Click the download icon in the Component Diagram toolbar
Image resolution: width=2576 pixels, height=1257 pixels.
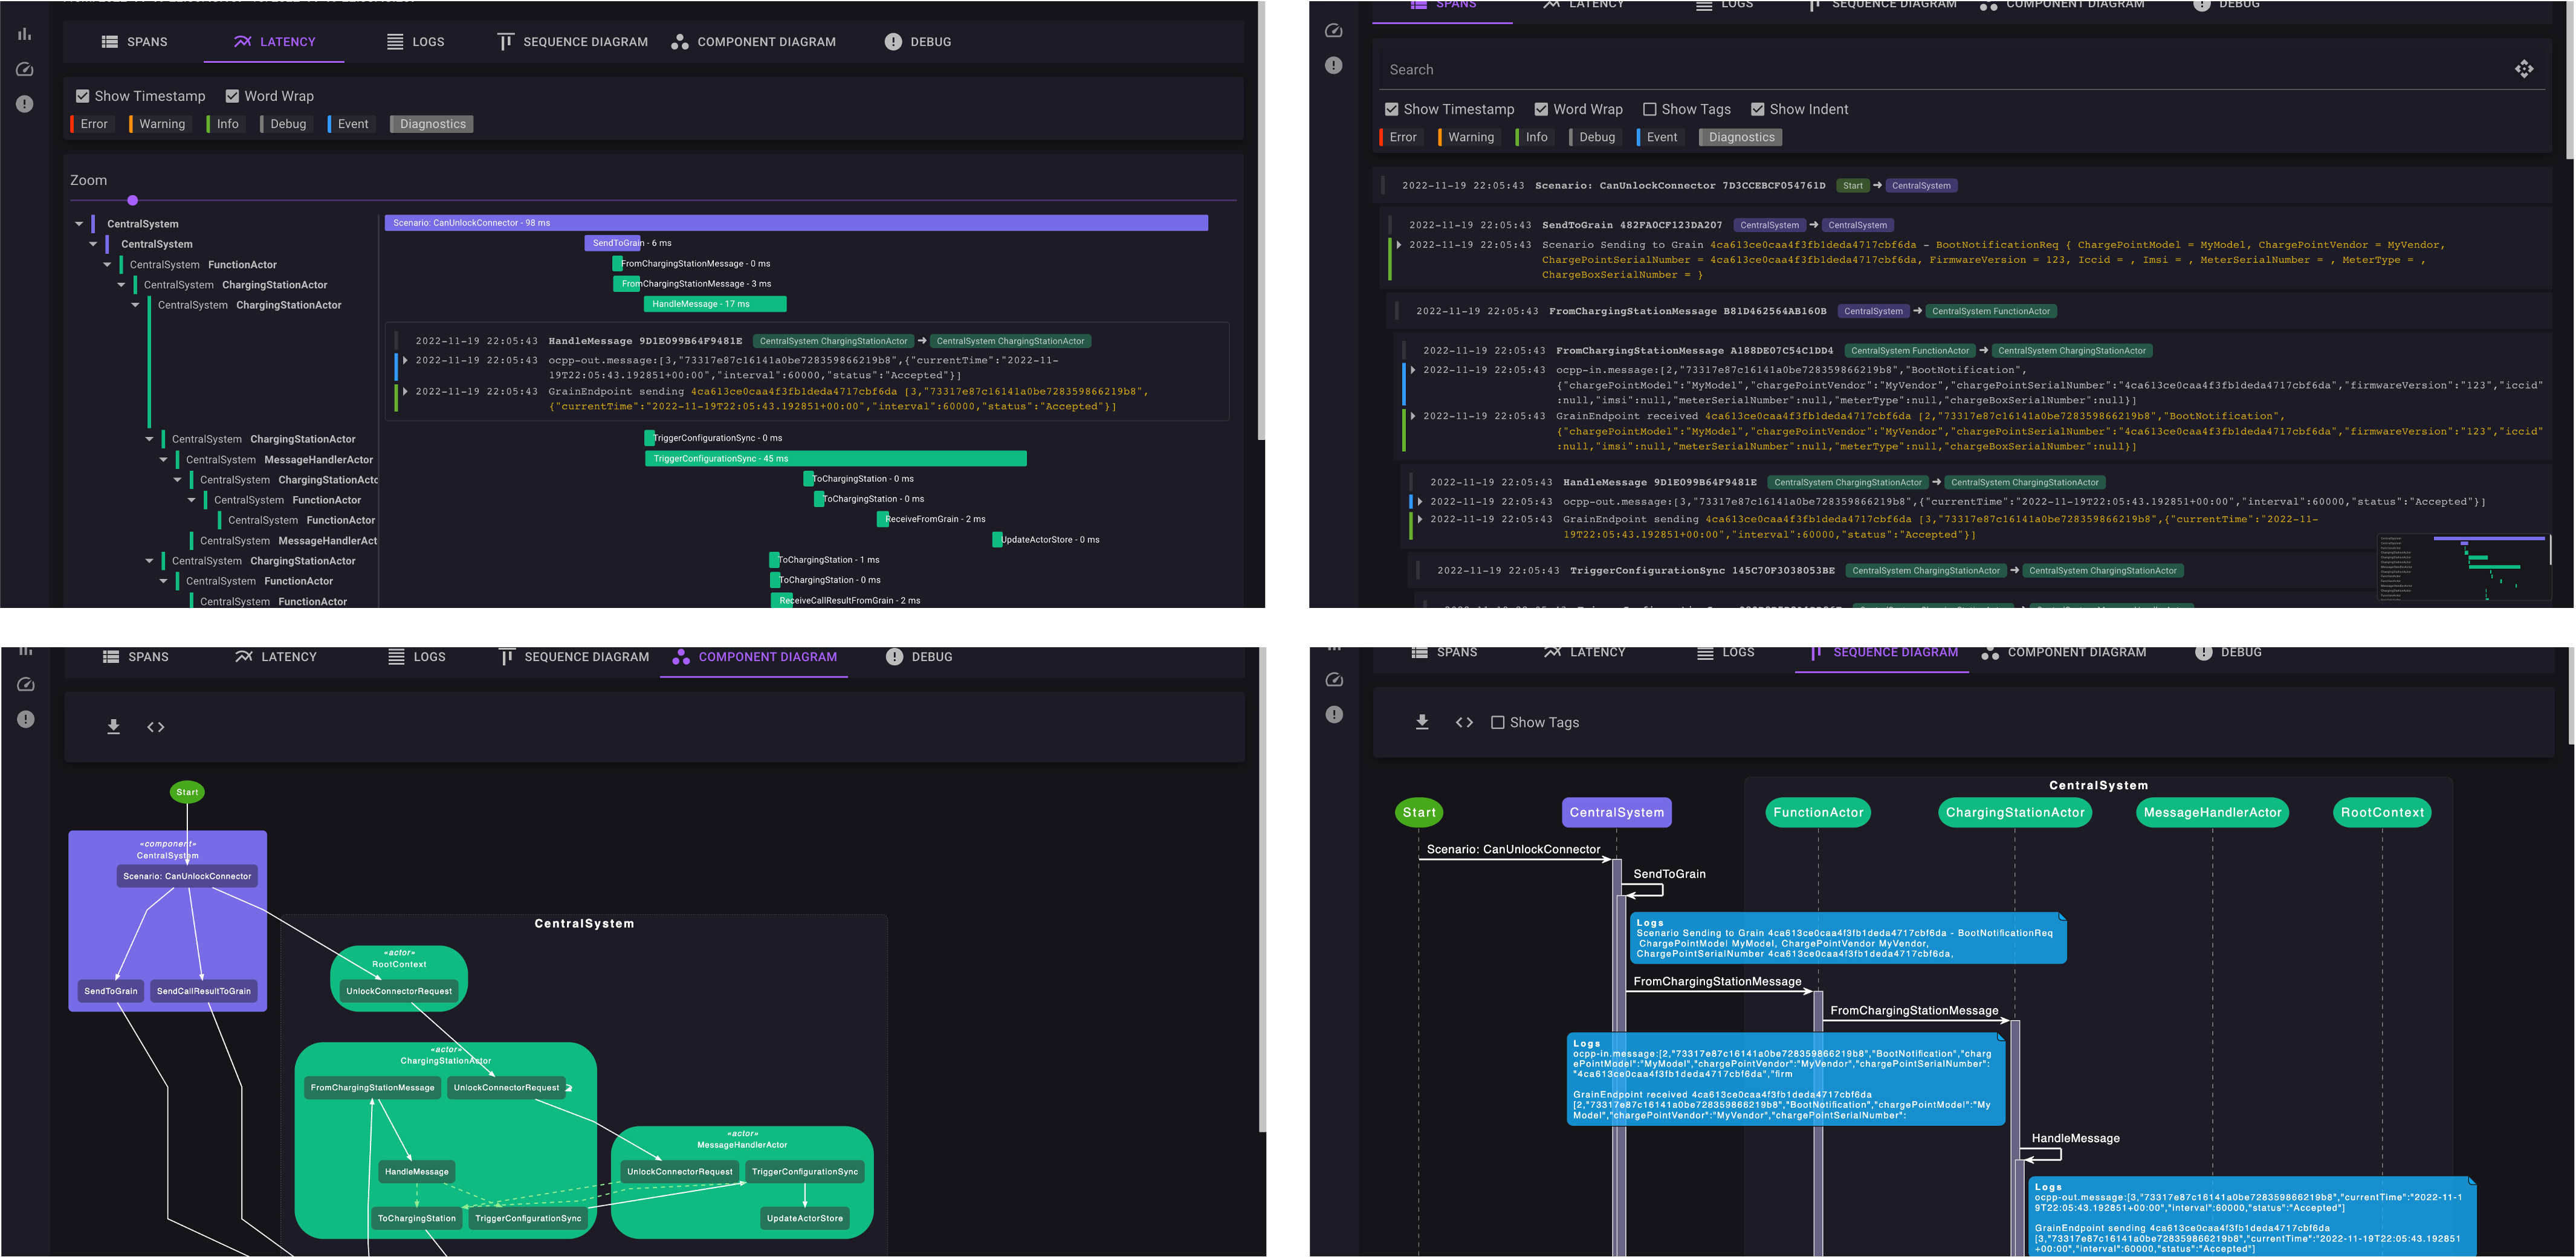click(114, 727)
